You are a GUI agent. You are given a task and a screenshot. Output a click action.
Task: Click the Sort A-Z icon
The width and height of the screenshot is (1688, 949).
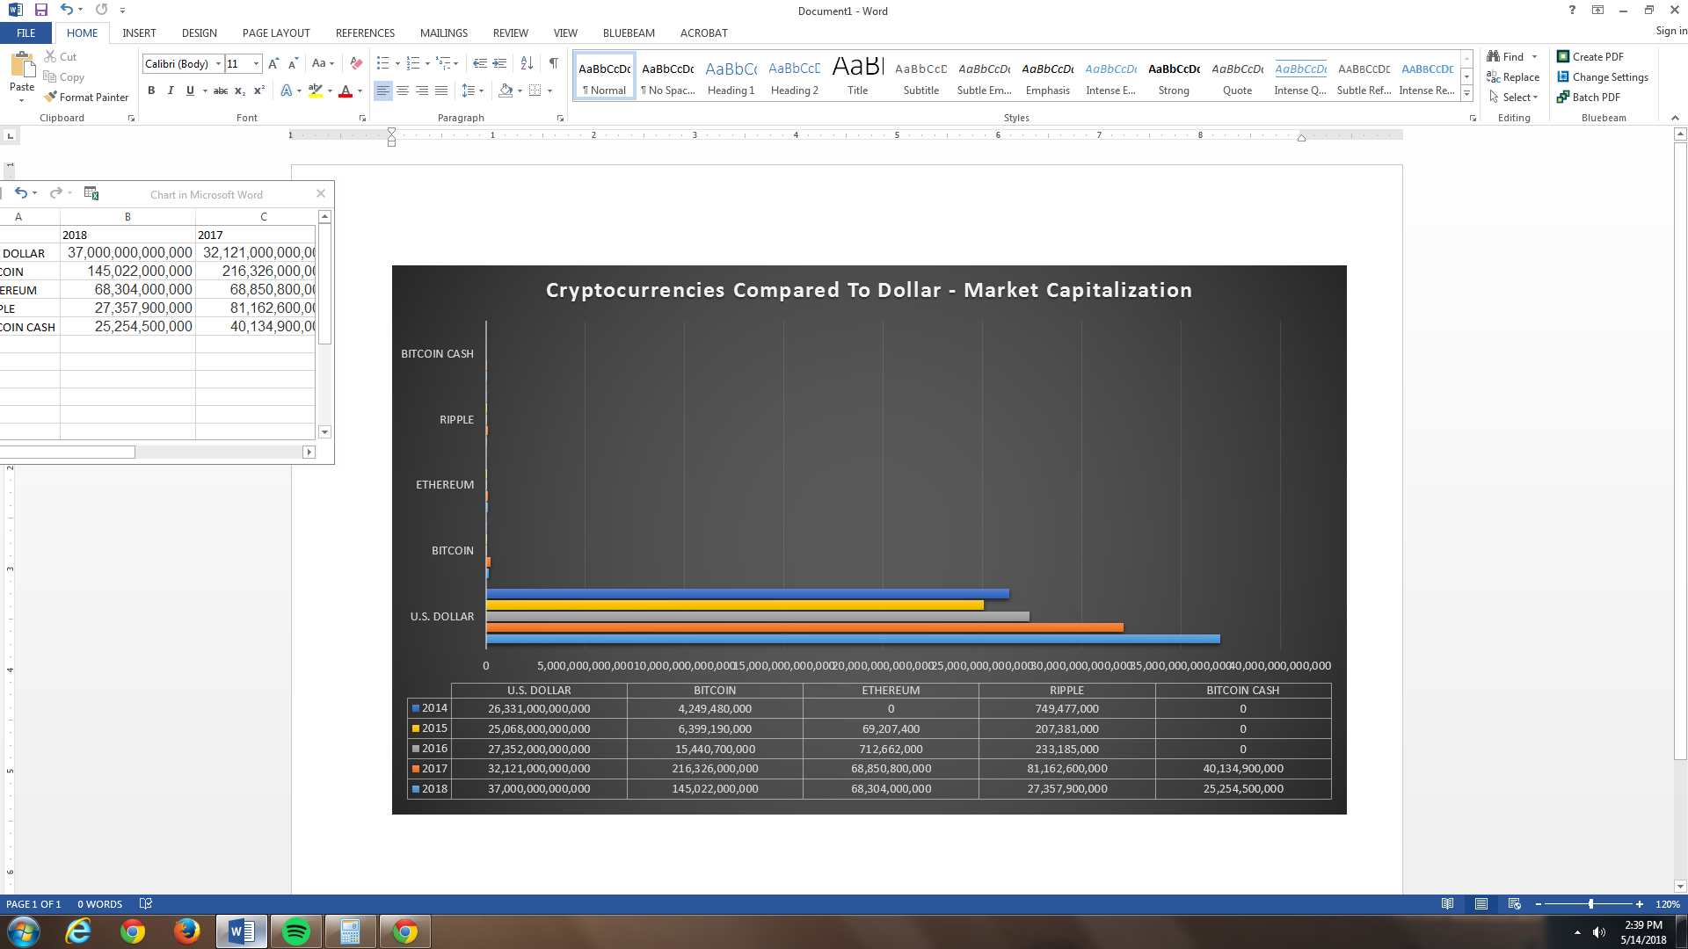coord(527,63)
